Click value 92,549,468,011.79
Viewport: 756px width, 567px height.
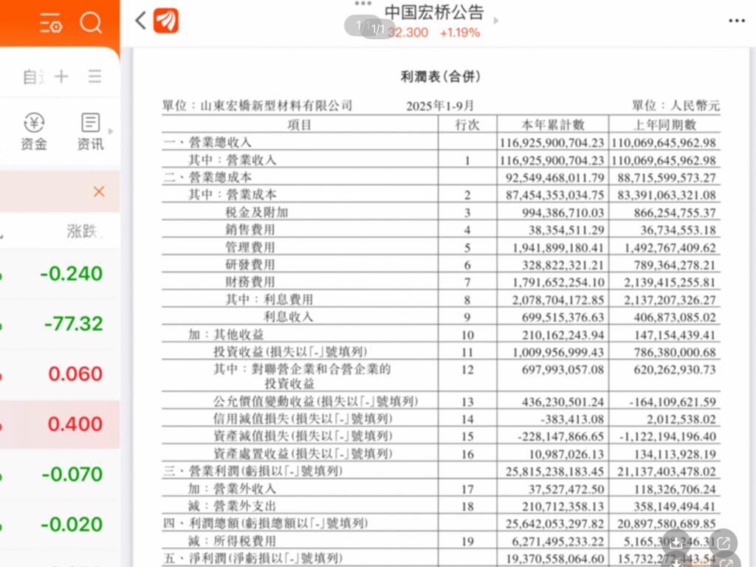554,177
